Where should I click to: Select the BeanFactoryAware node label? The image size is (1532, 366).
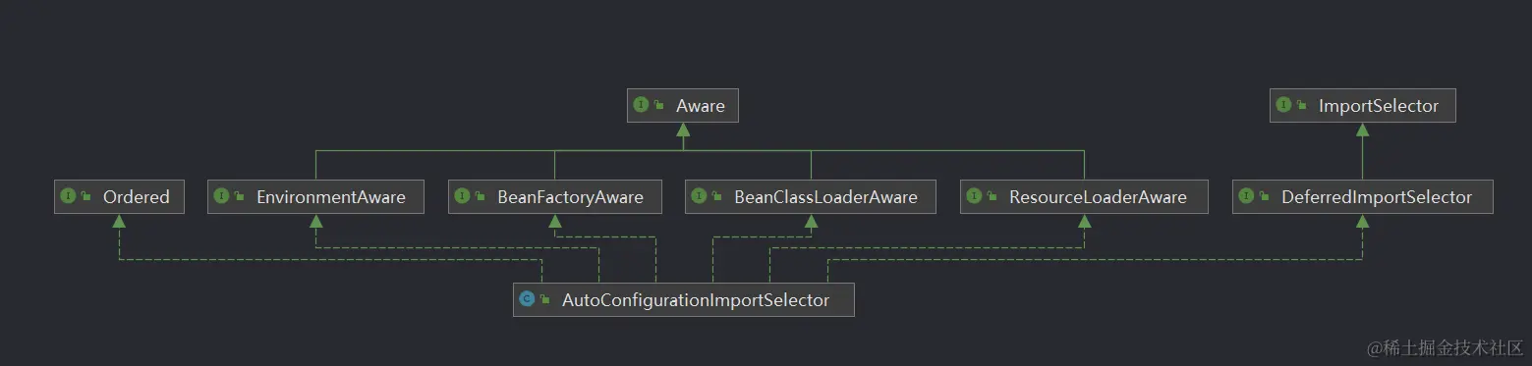pyautogui.click(x=570, y=197)
